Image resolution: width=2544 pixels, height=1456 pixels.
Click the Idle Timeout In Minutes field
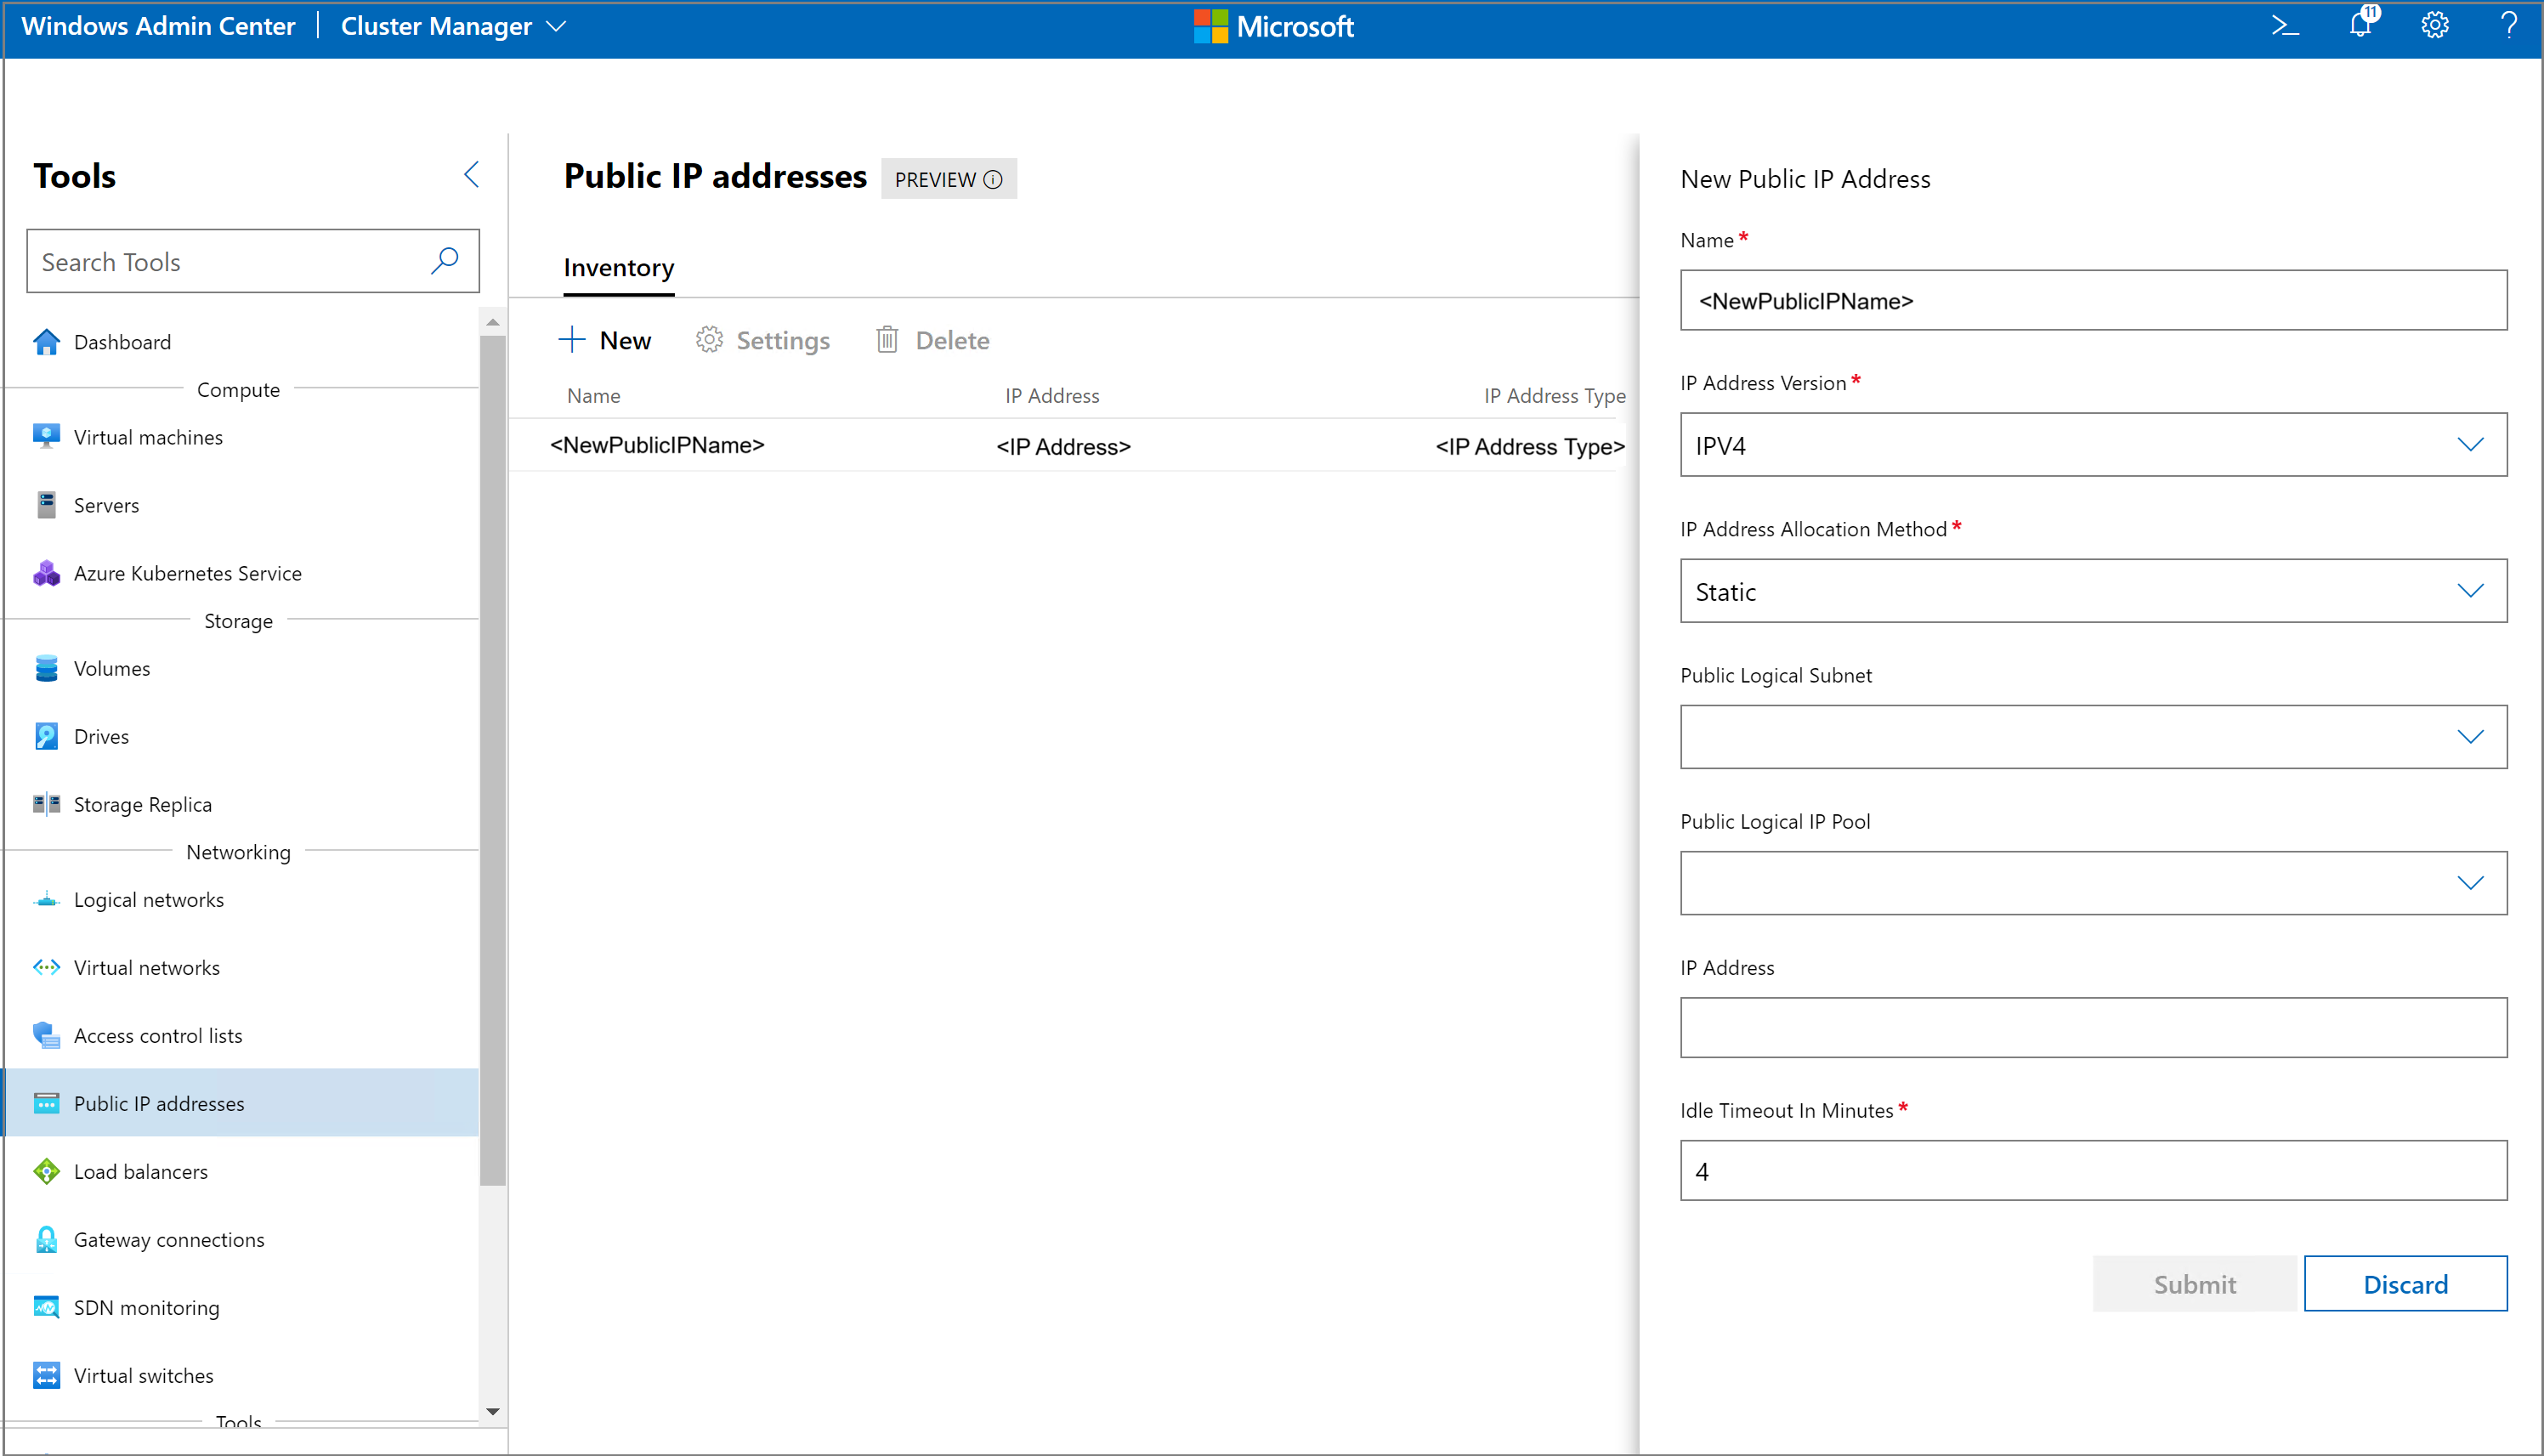tap(2092, 1171)
